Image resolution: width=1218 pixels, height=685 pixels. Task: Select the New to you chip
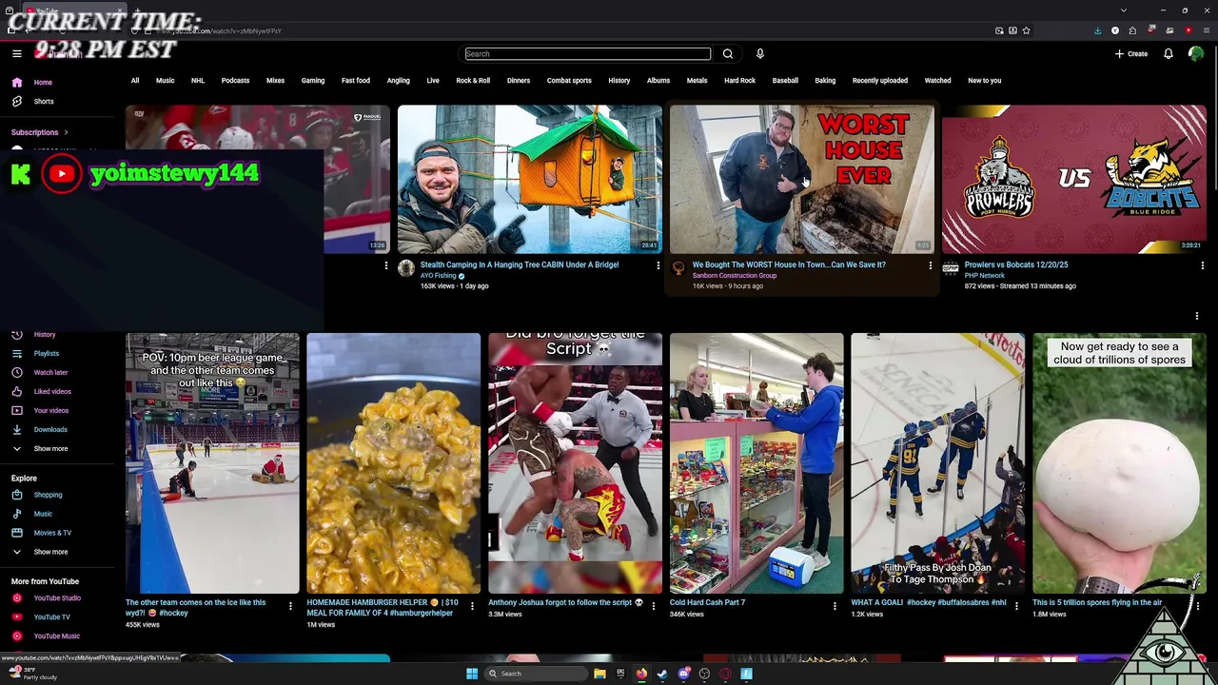pyautogui.click(x=985, y=81)
